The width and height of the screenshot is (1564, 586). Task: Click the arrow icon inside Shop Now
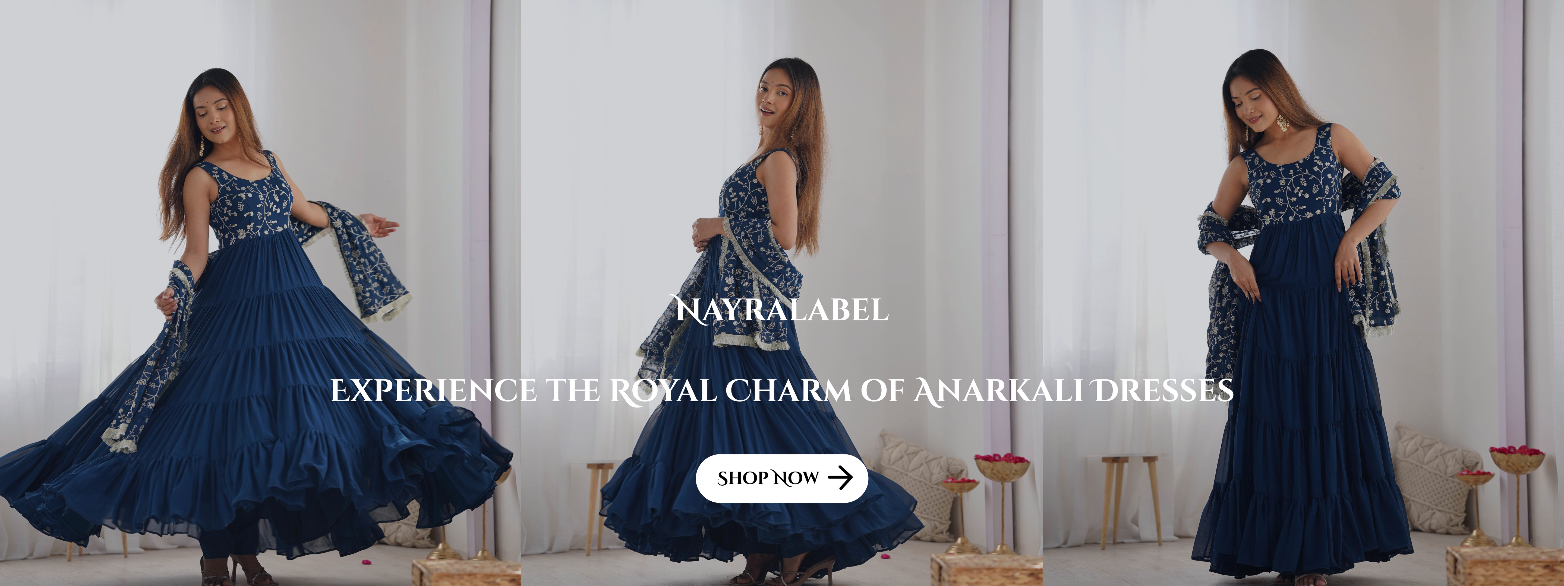(x=840, y=477)
